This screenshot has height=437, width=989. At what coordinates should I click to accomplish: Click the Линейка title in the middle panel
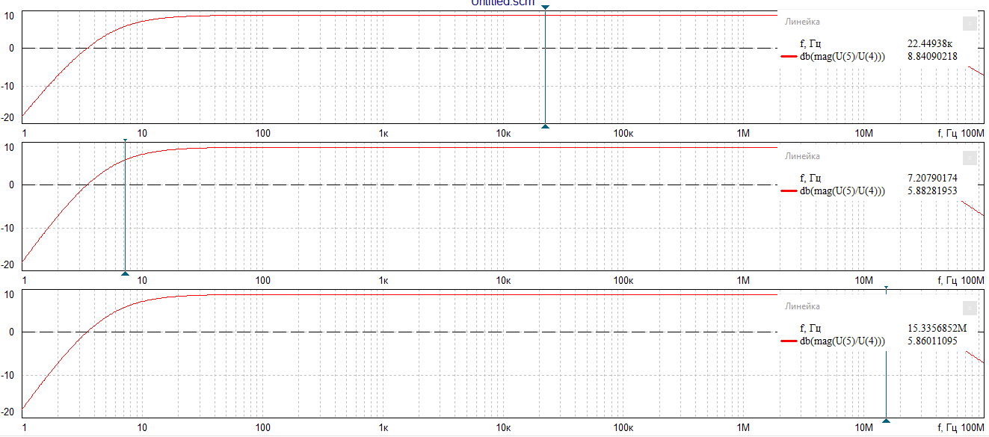click(802, 157)
